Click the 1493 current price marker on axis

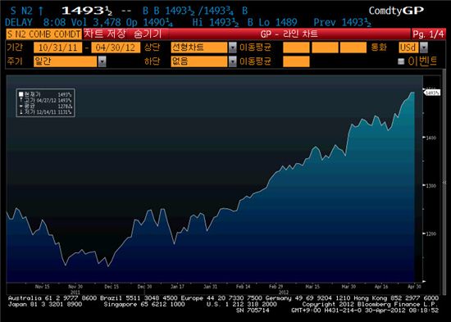tap(432, 93)
